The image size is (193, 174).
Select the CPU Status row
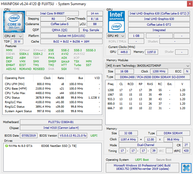52,98
